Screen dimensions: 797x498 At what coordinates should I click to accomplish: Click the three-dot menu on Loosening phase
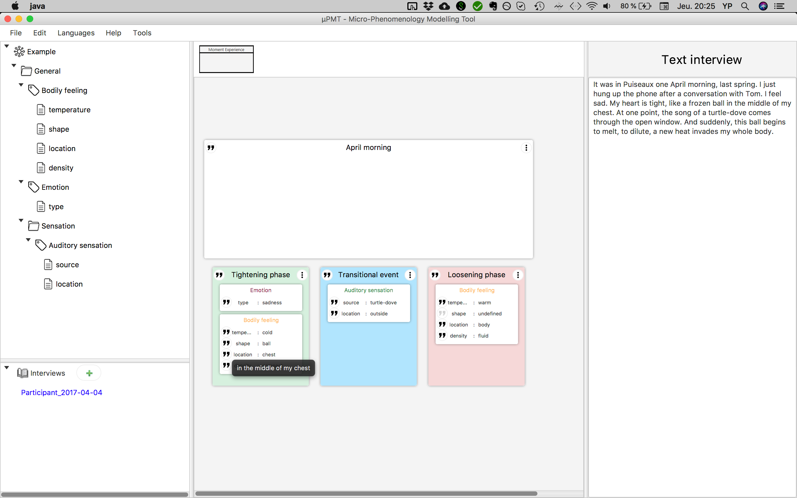coord(517,274)
